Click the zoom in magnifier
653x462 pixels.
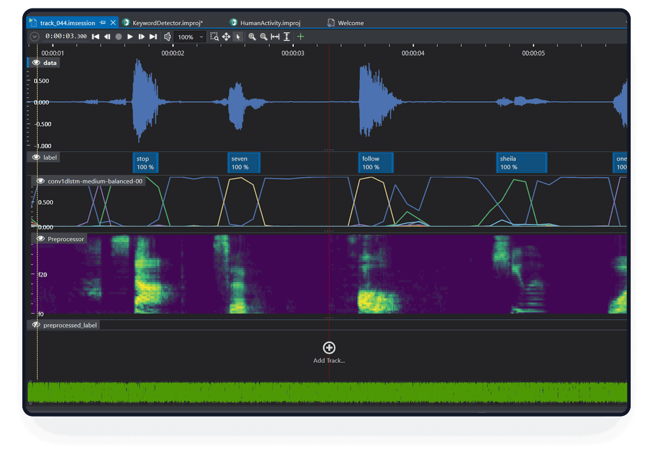pos(252,37)
